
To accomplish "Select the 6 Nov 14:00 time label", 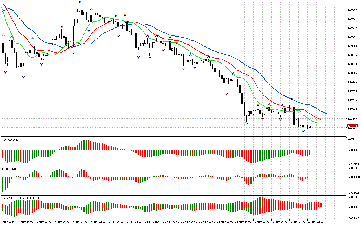I will point(25,222).
